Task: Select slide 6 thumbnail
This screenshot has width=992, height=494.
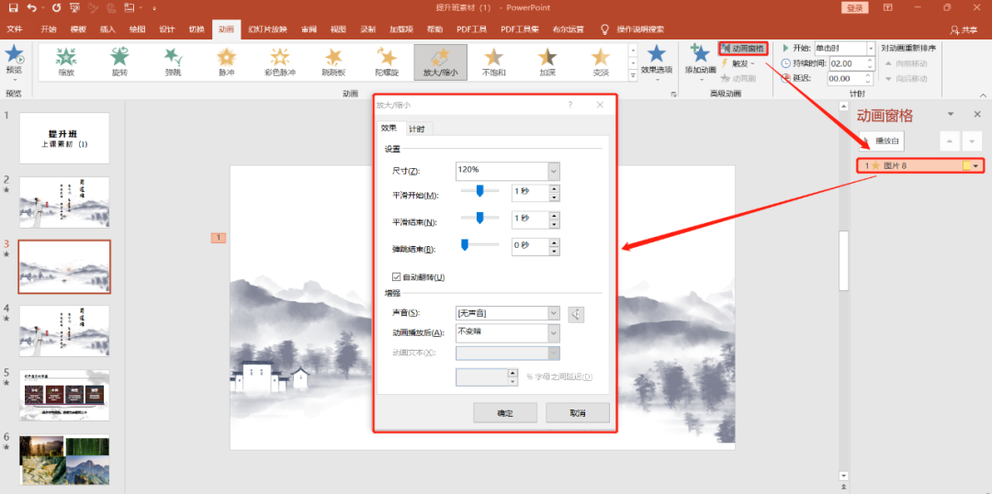Action: coord(64,460)
